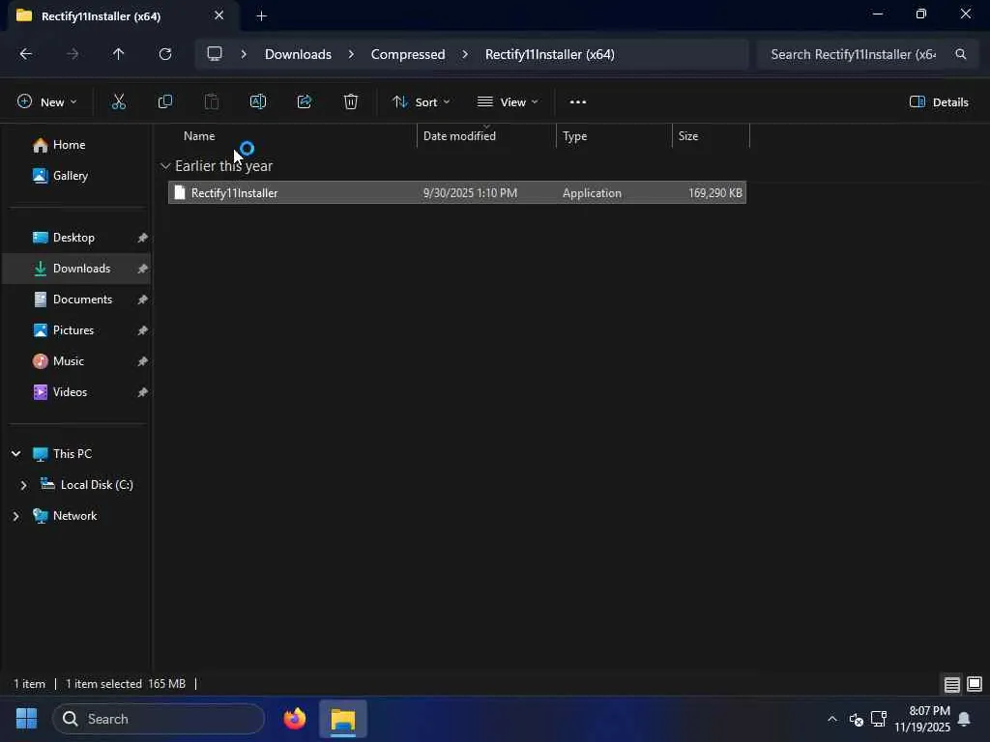
Task: Expand the Local Disk (C:) node
Action: tap(23, 485)
